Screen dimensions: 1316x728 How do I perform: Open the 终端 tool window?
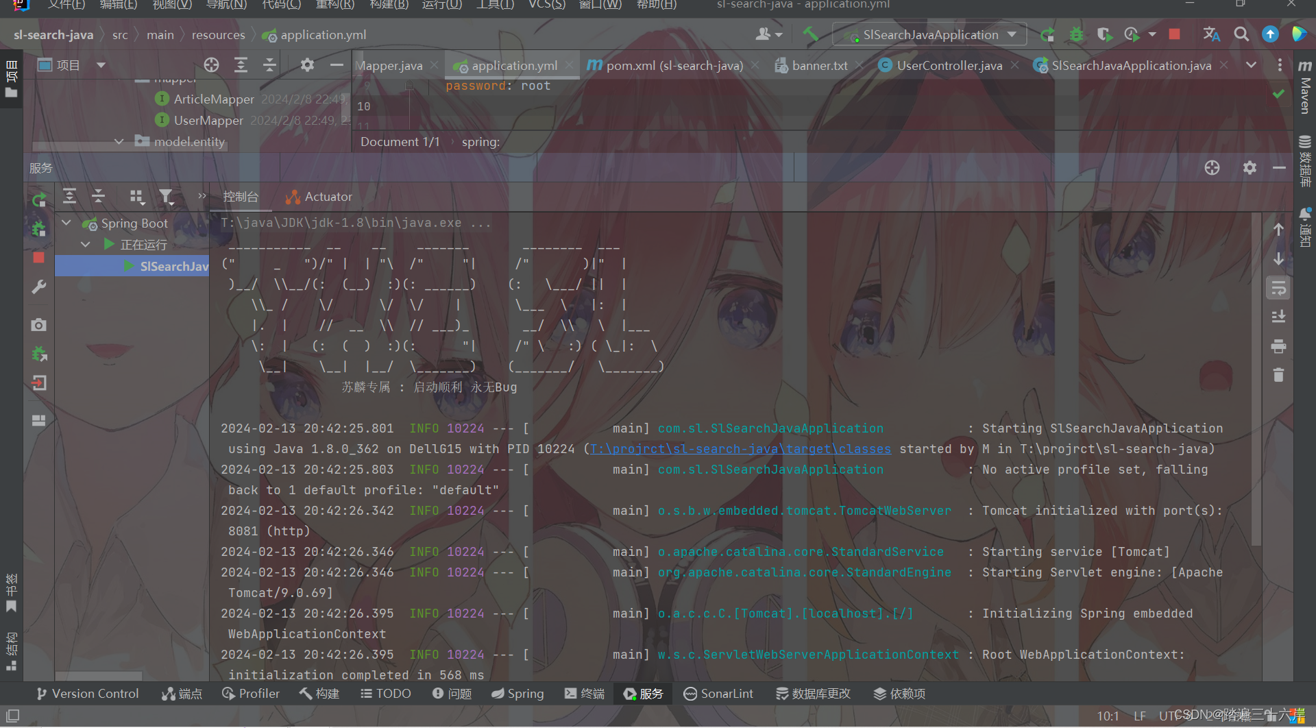coord(584,694)
